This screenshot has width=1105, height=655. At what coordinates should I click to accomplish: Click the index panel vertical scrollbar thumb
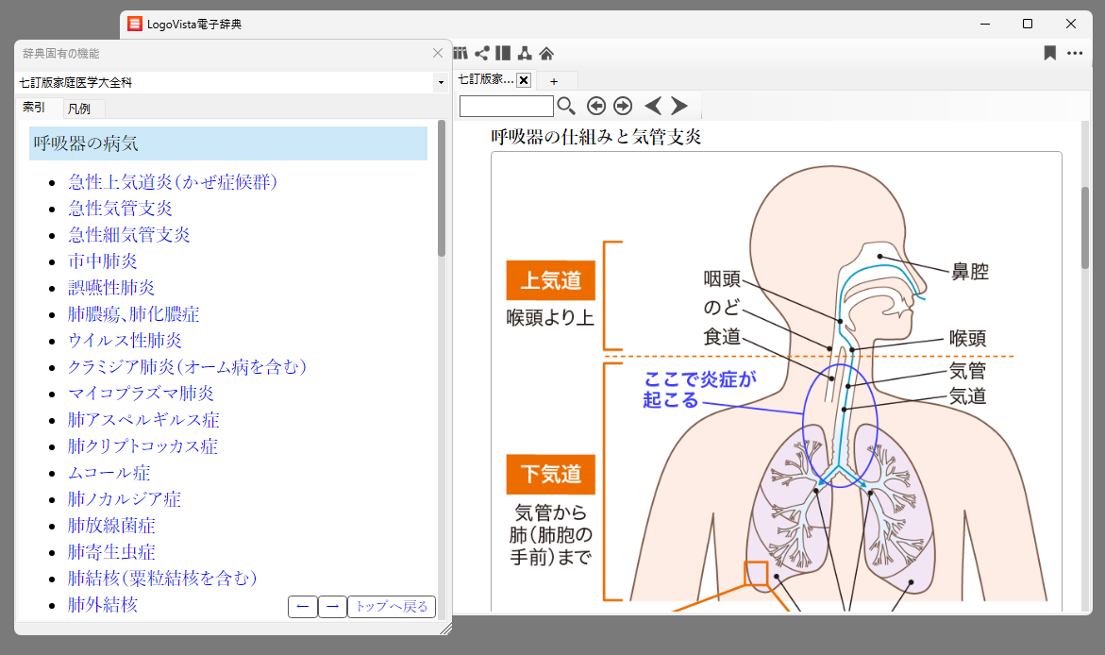442,188
